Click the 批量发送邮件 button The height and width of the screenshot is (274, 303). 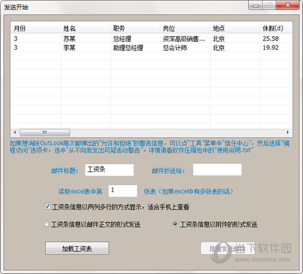tap(227, 248)
